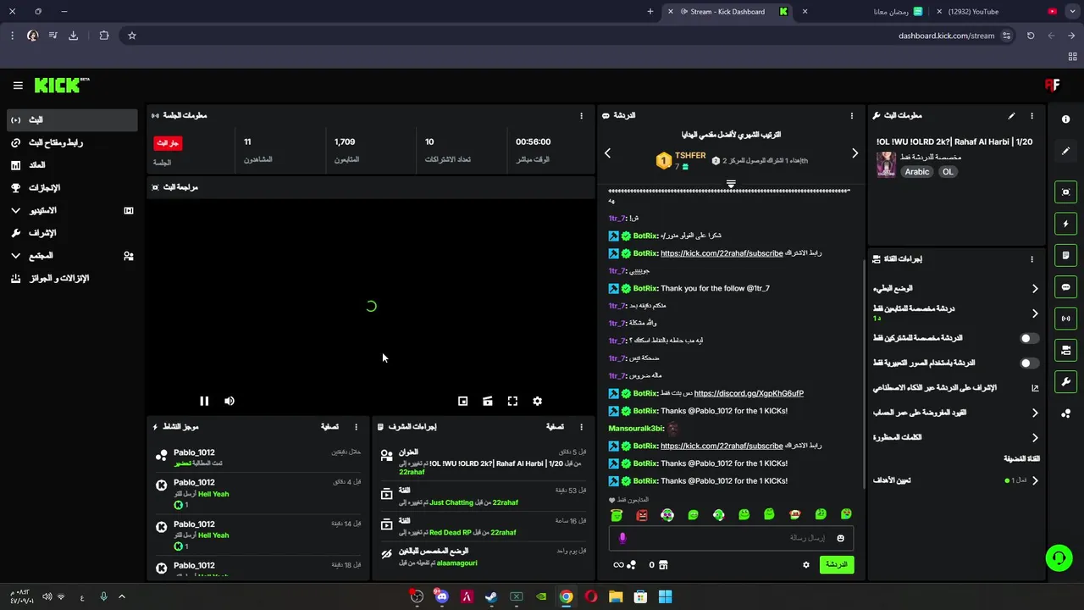
Task: Open stream preview player settings gear
Action: (x=537, y=402)
